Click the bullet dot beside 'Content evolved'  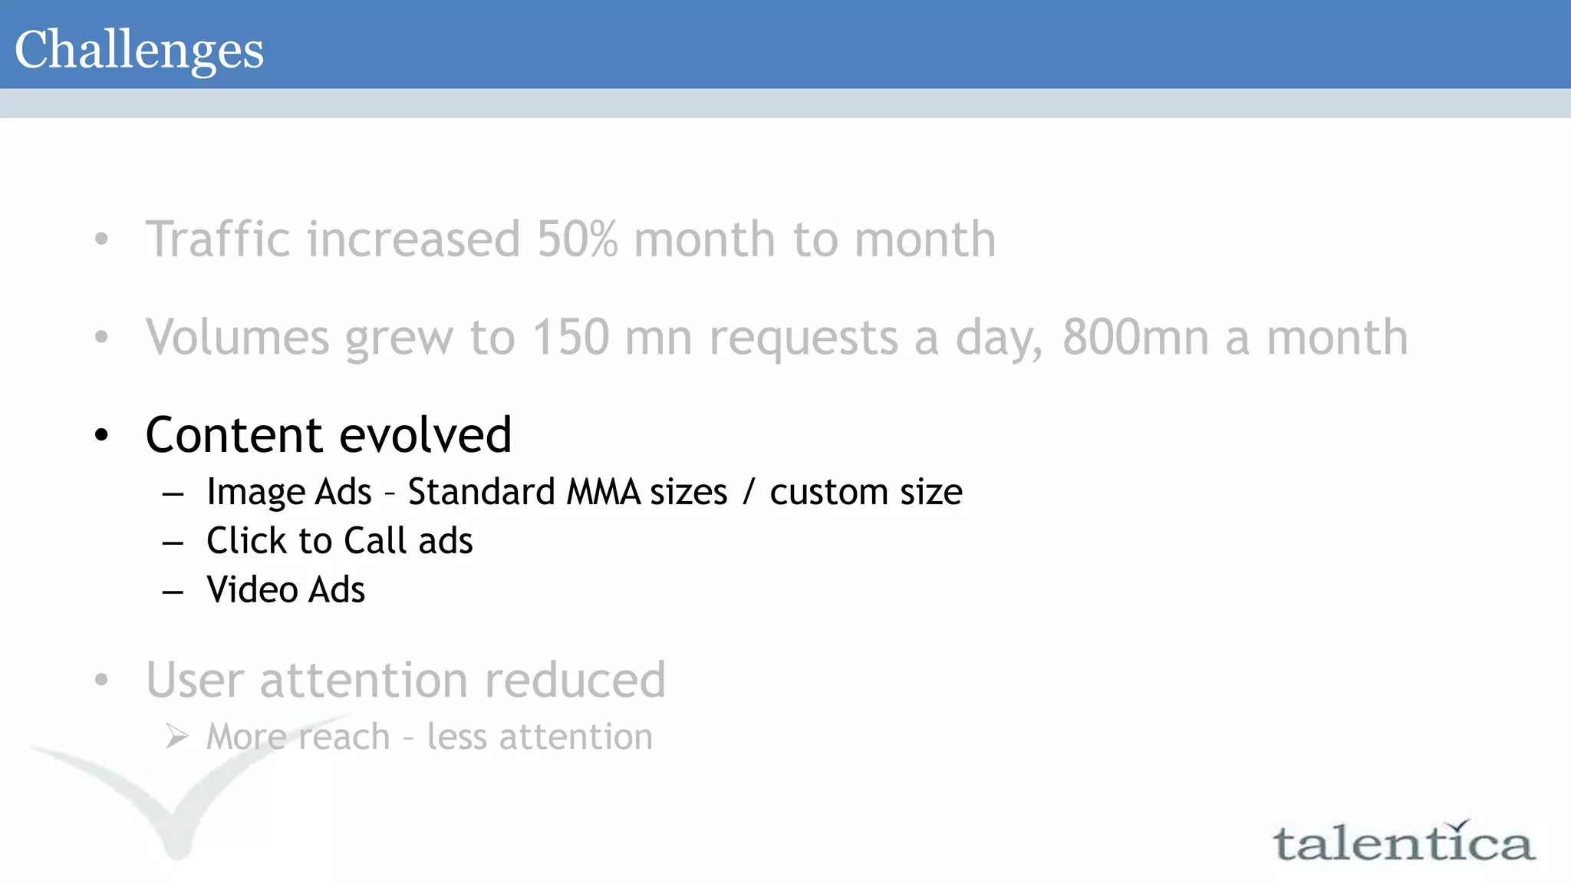pyautogui.click(x=102, y=435)
